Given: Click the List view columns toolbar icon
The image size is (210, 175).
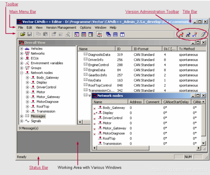Looking at the screenshot, I should [84, 35].
